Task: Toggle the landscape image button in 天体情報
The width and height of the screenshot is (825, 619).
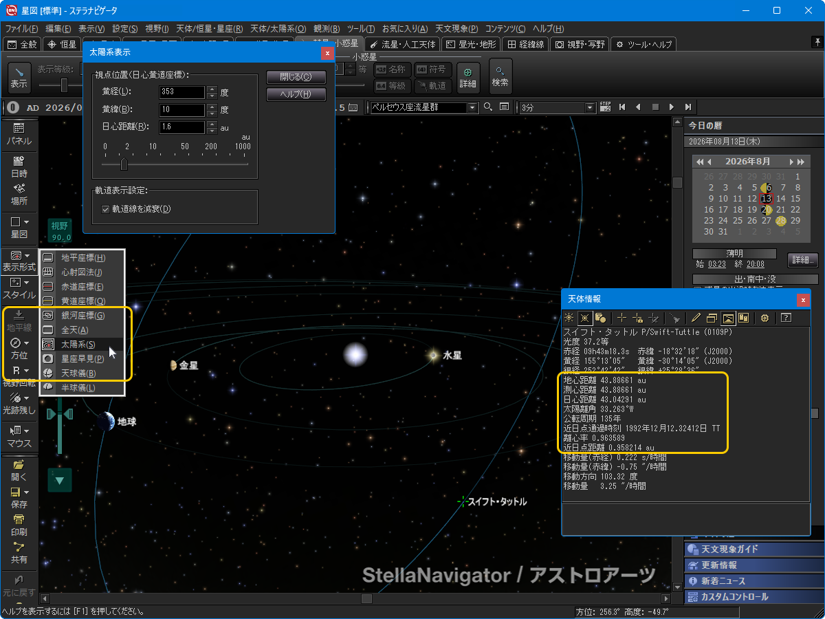Action: pyautogui.click(x=728, y=318)
